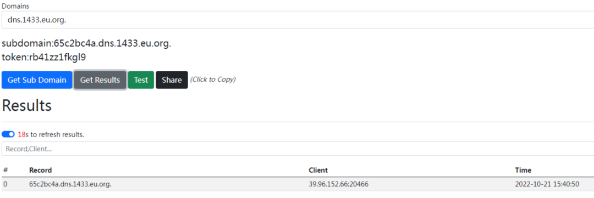Click the (Click to Copy) hint text
This screenshot has width=594, height=198.
(x=213, y=80)
